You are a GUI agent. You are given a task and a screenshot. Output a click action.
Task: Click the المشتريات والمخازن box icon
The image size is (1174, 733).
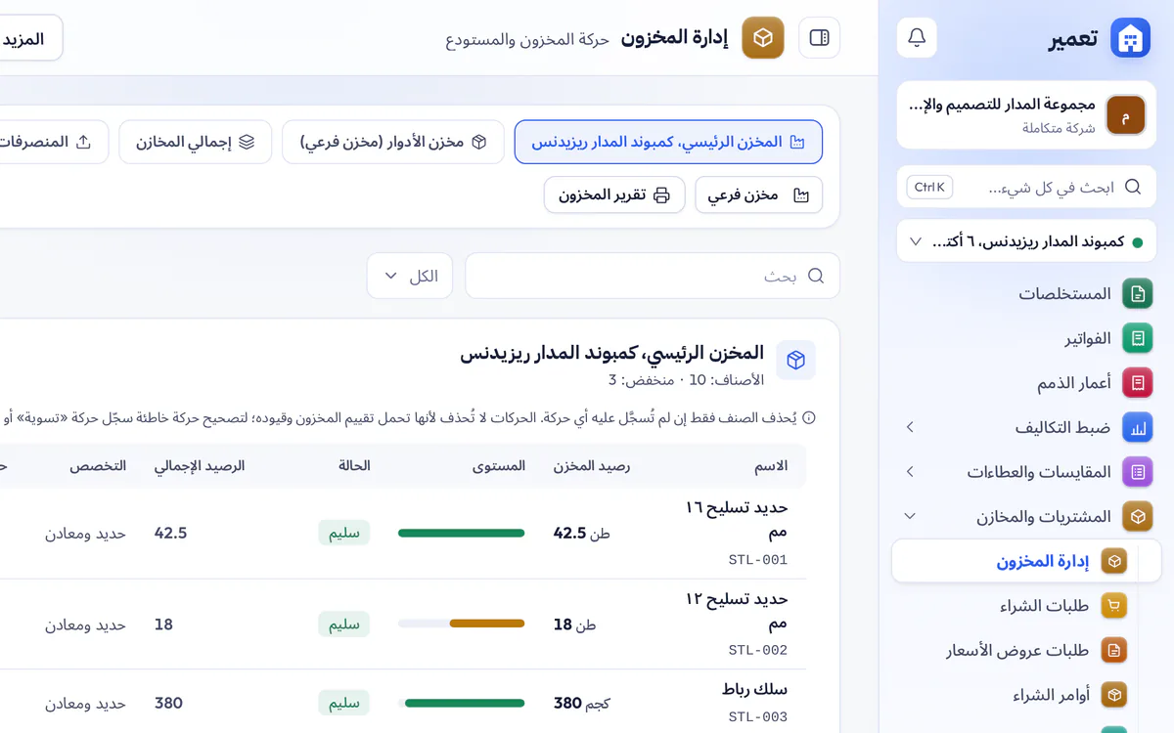tap(1137, 516)
